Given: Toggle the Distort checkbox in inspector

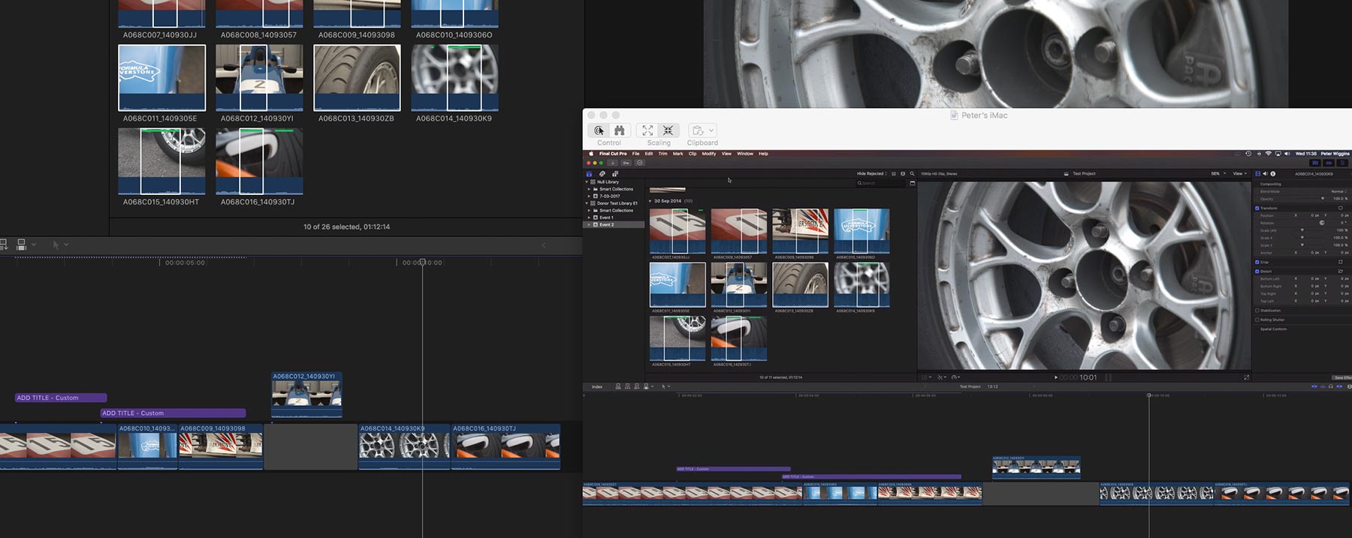Looking at the screenshot, I should pos(1257,272).
